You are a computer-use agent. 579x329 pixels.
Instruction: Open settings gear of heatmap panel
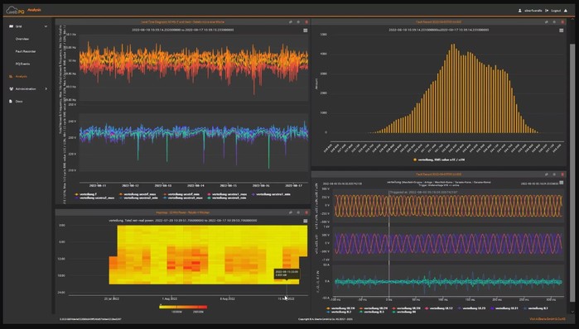pos(298,212)
